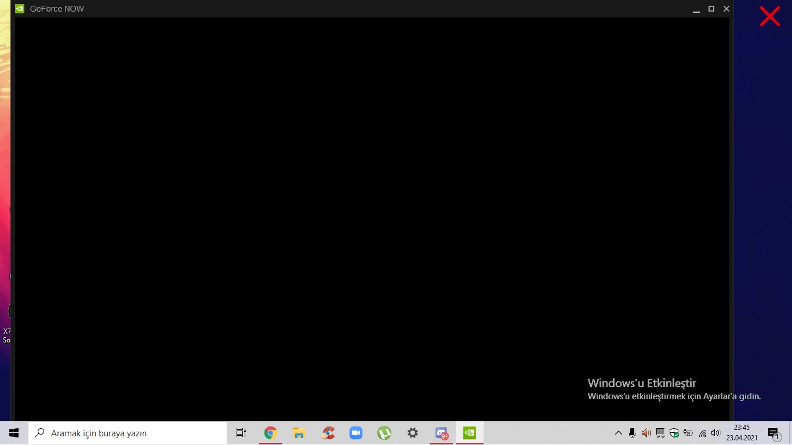Open Zoom from the taskbar
The width and height of the screenshot is (792, 445).
pos(355,433)
